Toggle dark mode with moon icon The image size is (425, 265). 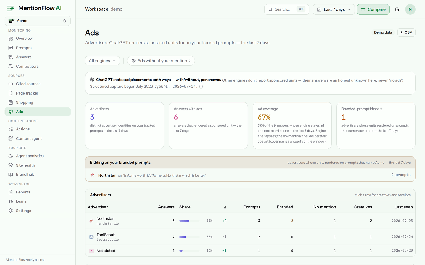click(397, 9)
